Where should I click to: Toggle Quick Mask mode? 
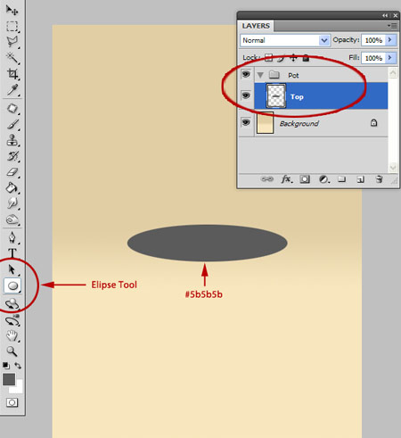click(x=12, y=402)
